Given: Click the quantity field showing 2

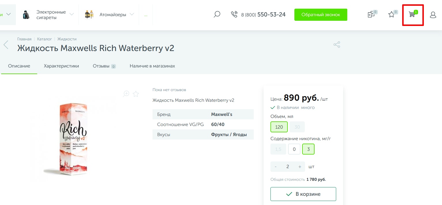Looking at the screenshot, I should (288, 167).
